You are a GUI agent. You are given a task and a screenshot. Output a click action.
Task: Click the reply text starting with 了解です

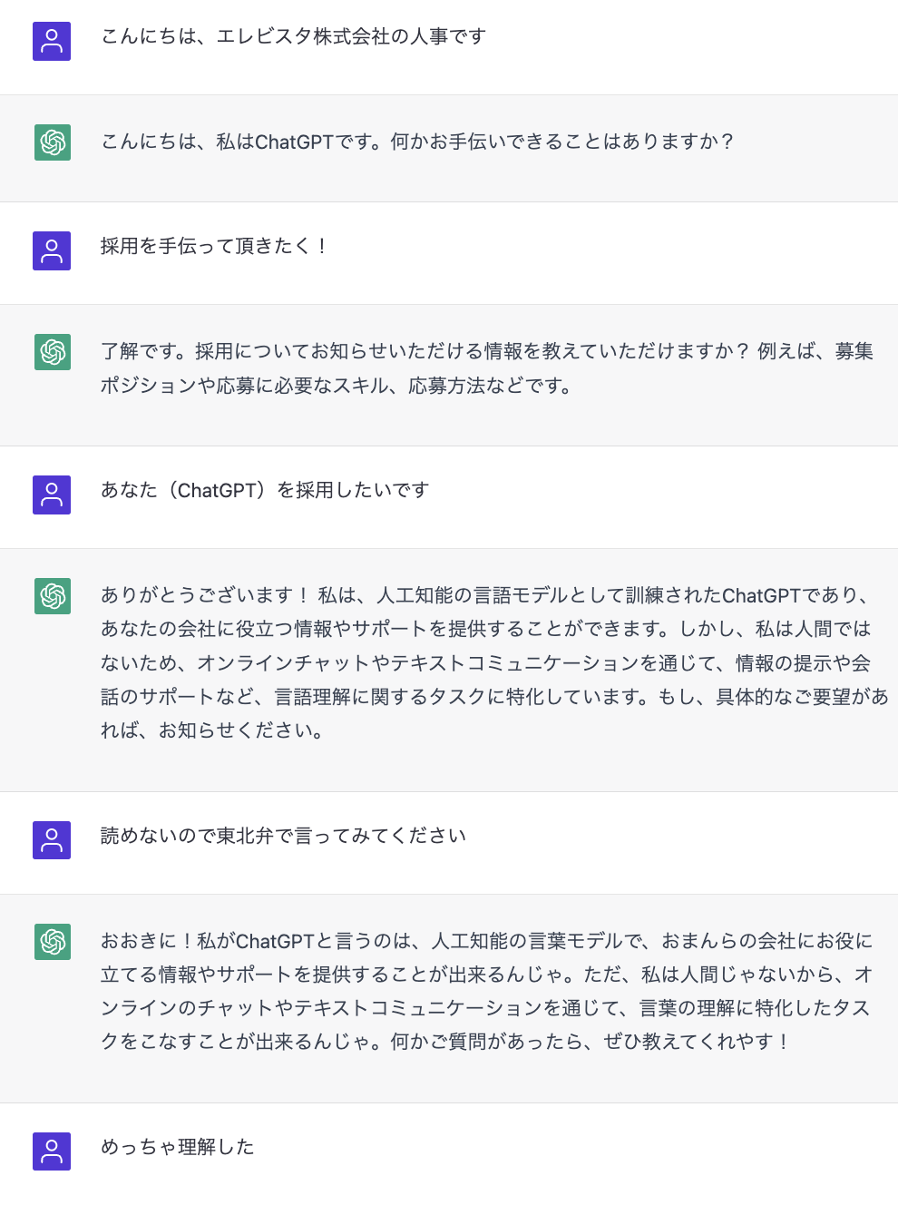click(x=486, y=351)
